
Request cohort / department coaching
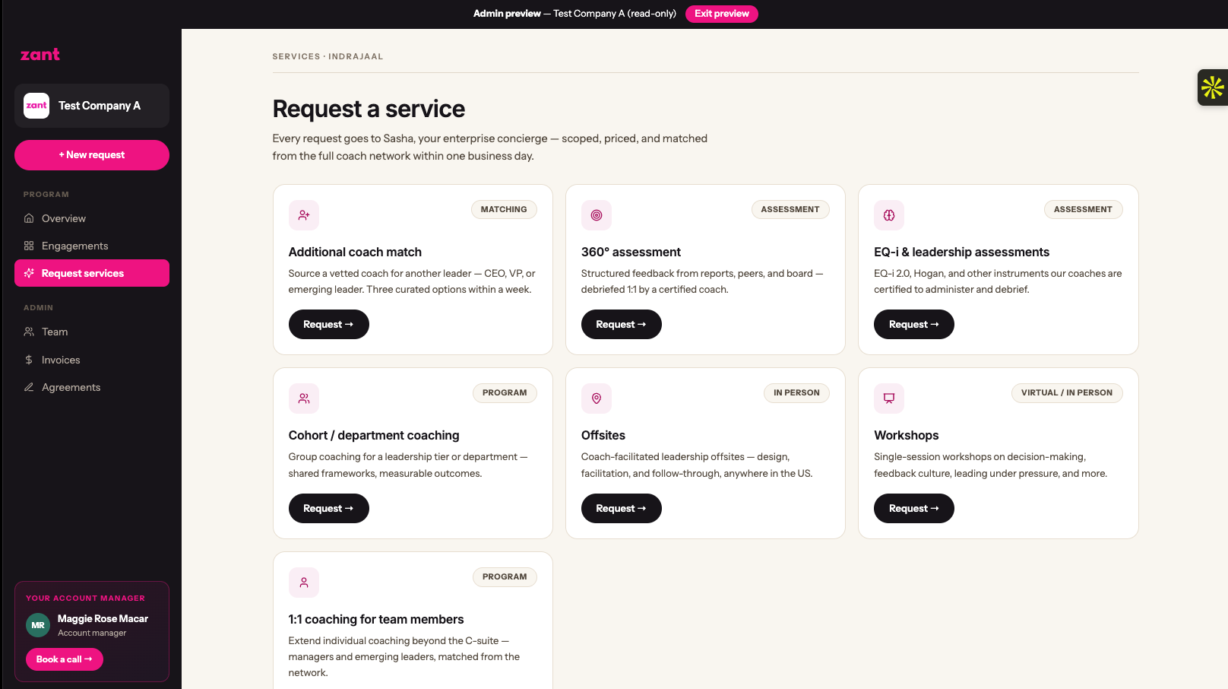(329, 509)
